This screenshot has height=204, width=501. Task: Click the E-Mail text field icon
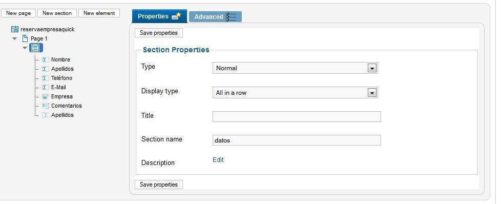pyautogui.click(x=46, y=88)
